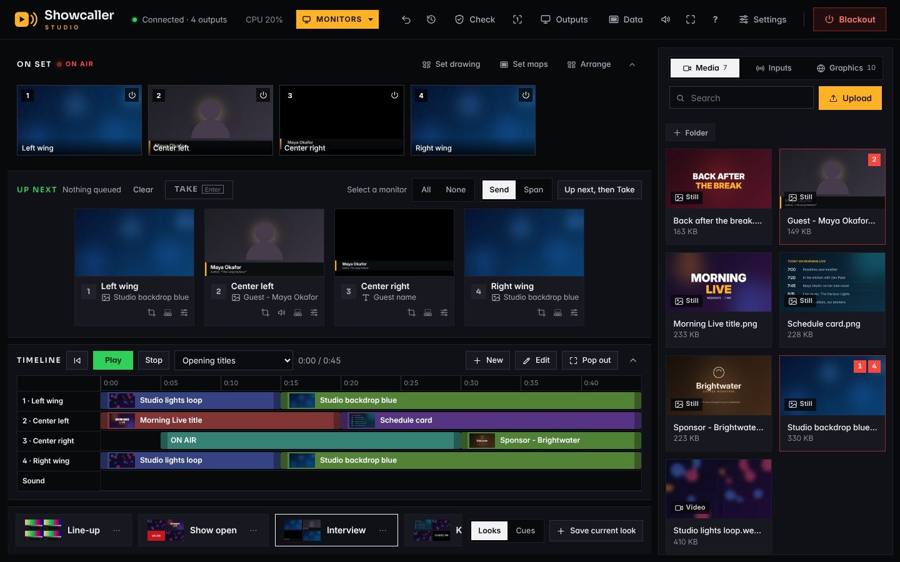Select Schedule card clip on timeline

(491, 420)
